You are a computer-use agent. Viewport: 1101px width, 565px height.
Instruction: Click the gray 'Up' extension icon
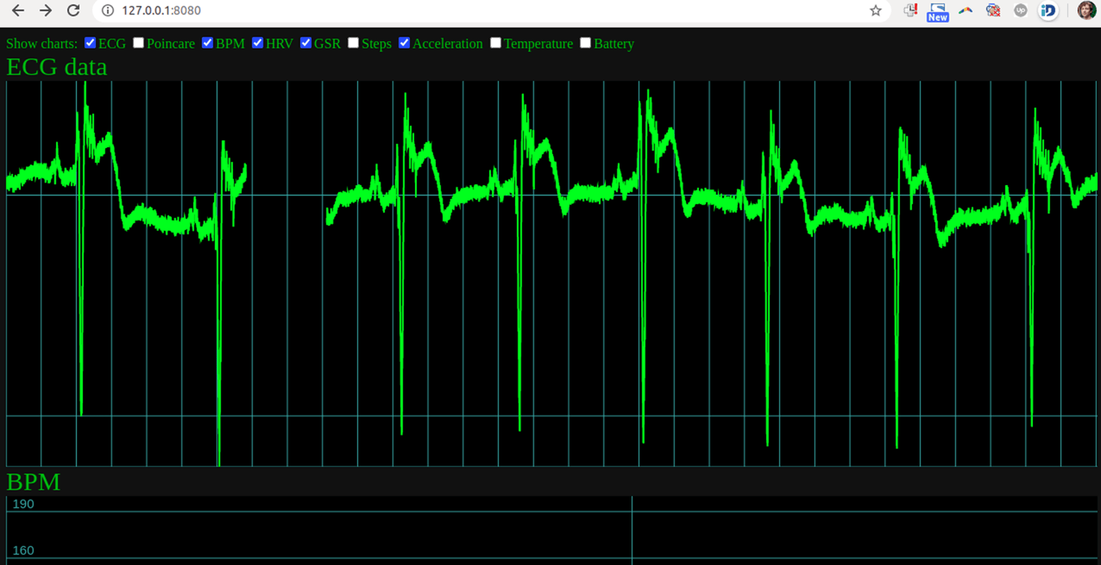coord(1020,11)
